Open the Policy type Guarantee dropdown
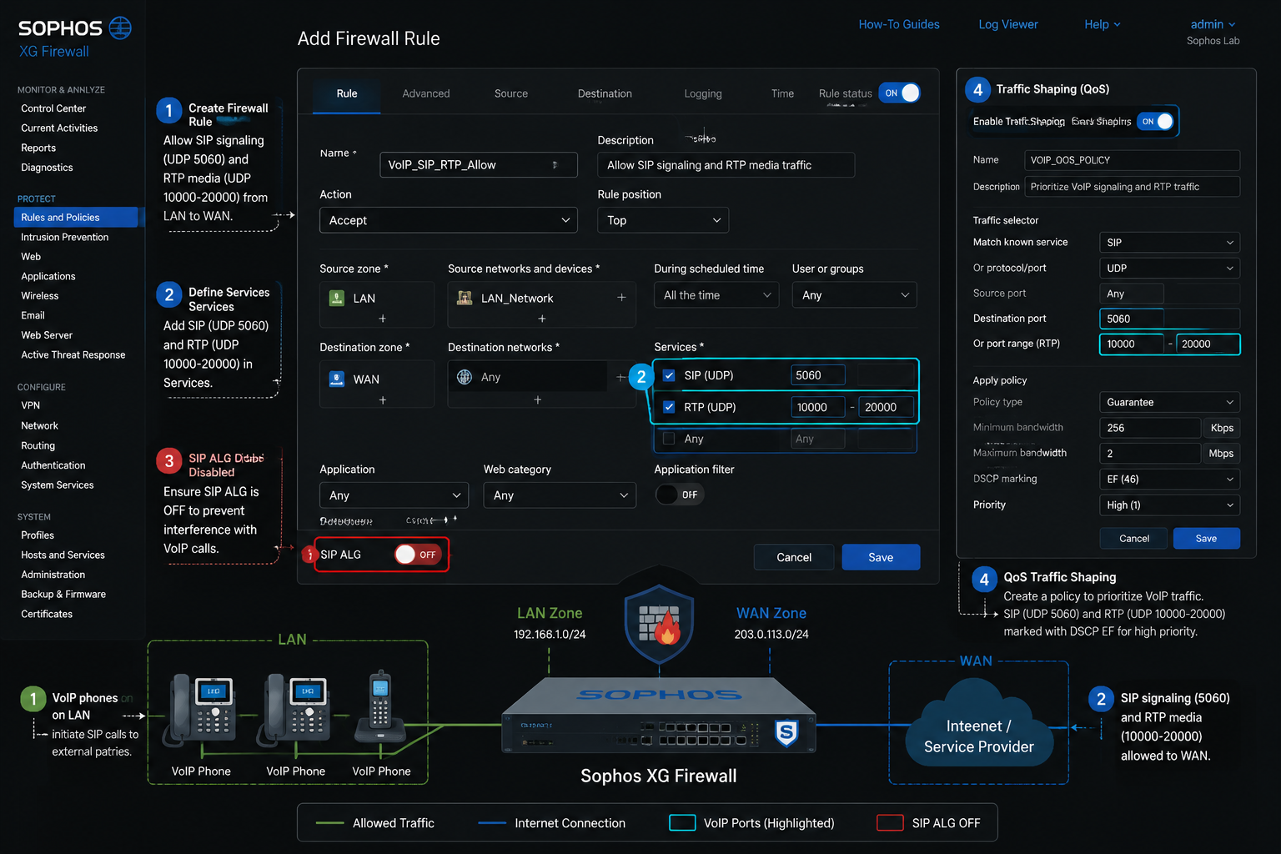1281x854 pixels. 1169,402
